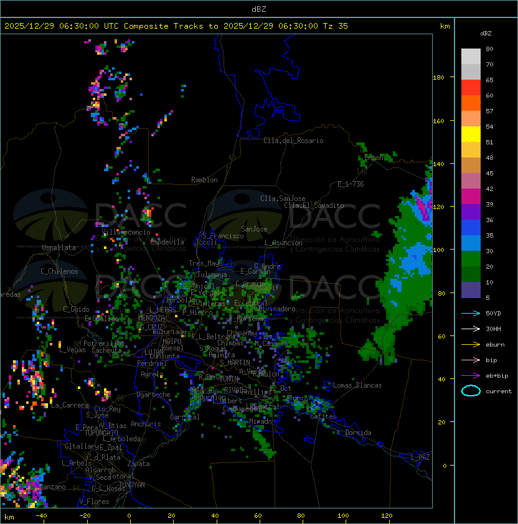Select the 'Clla.del_Rosario' map label
518x524 pixels.
pyautogui.click(x=293, y=141)
